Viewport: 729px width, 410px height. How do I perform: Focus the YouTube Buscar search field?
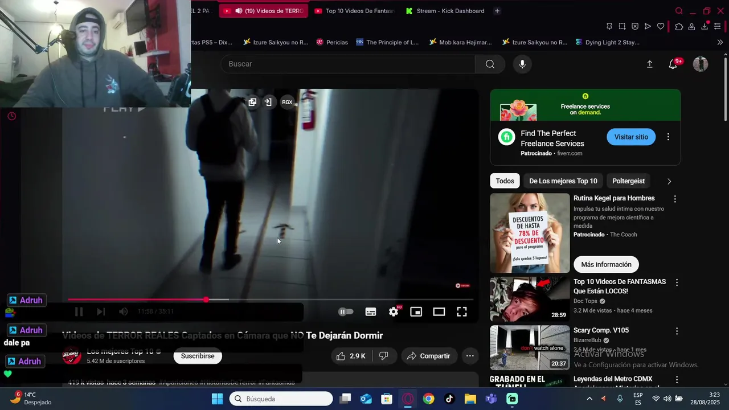click(x=348, y=64)
